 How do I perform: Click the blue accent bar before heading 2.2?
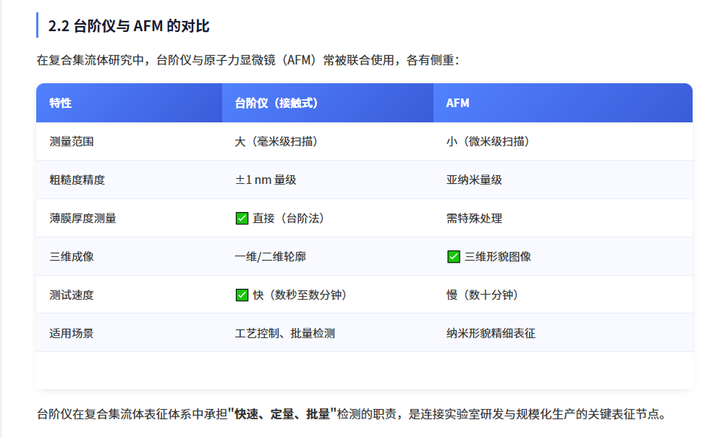coord(36,24)
